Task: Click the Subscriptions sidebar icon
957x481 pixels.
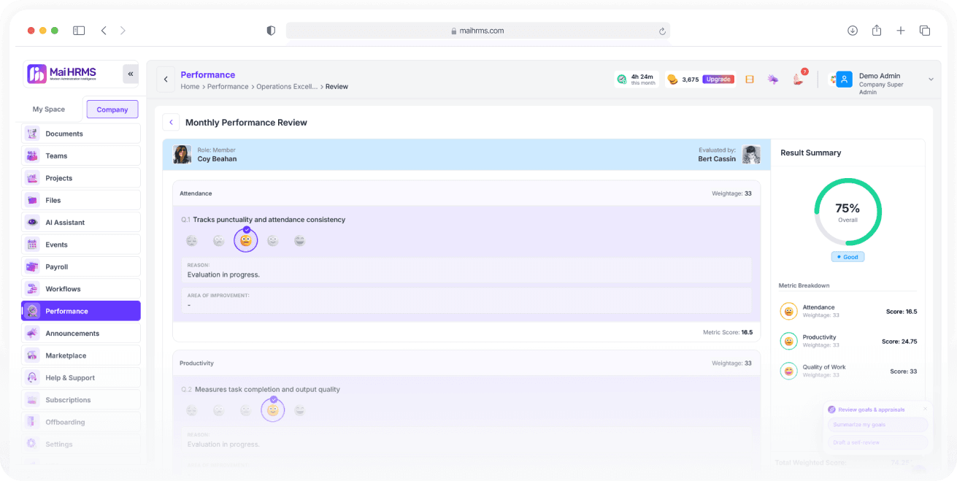Action: coord(32,400)
